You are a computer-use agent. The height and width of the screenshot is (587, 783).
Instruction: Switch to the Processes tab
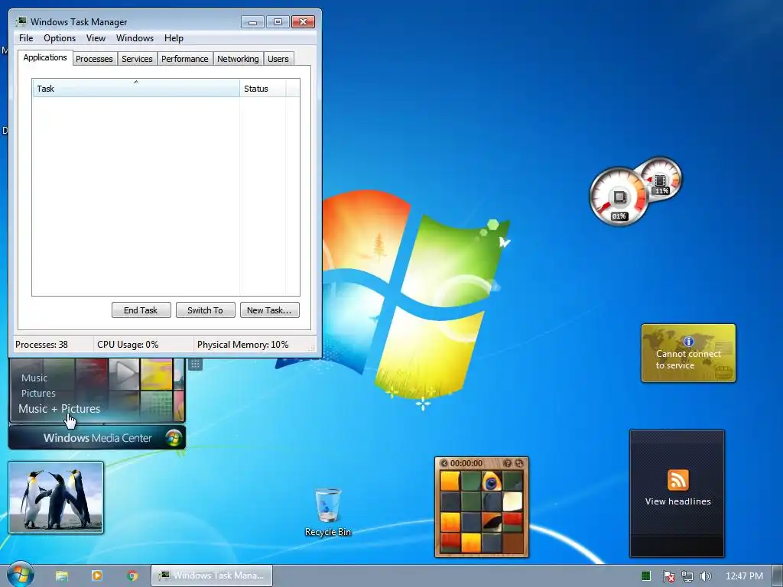[94, 59]
